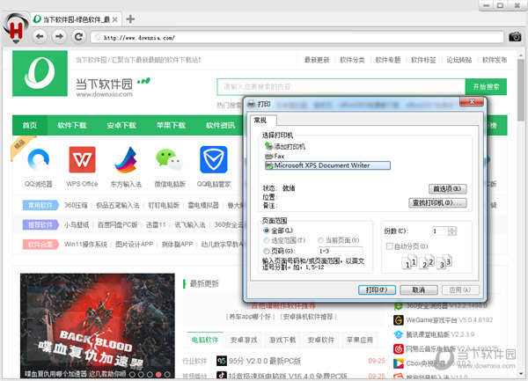Click 论坛转贴 top link
Image resolution: width=528 pixels, height=381 pixels.
[459, 60]
